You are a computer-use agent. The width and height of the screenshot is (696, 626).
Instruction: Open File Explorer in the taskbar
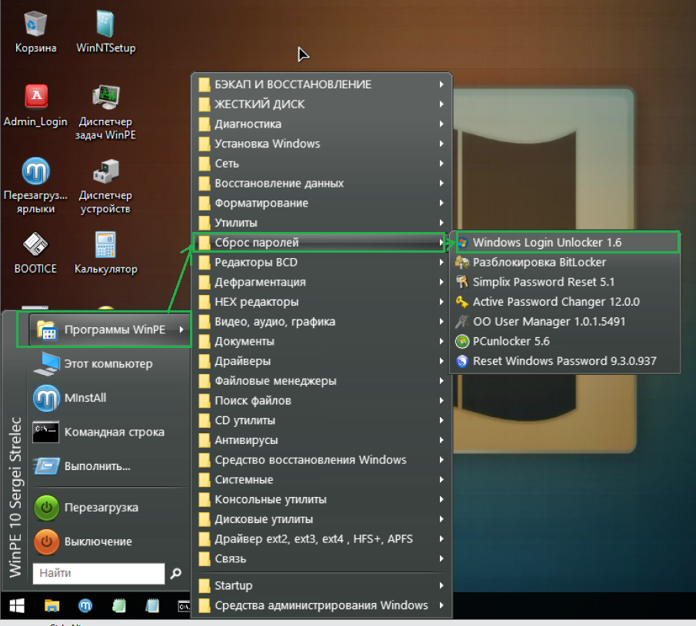52,605
